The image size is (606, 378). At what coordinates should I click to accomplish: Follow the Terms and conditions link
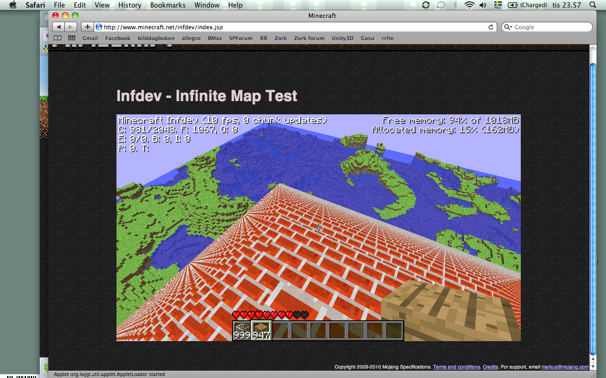coord(456,367)
